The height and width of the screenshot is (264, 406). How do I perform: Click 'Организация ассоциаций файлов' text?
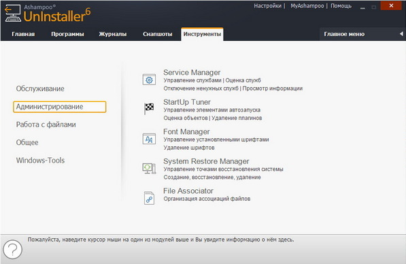[207, 199]
